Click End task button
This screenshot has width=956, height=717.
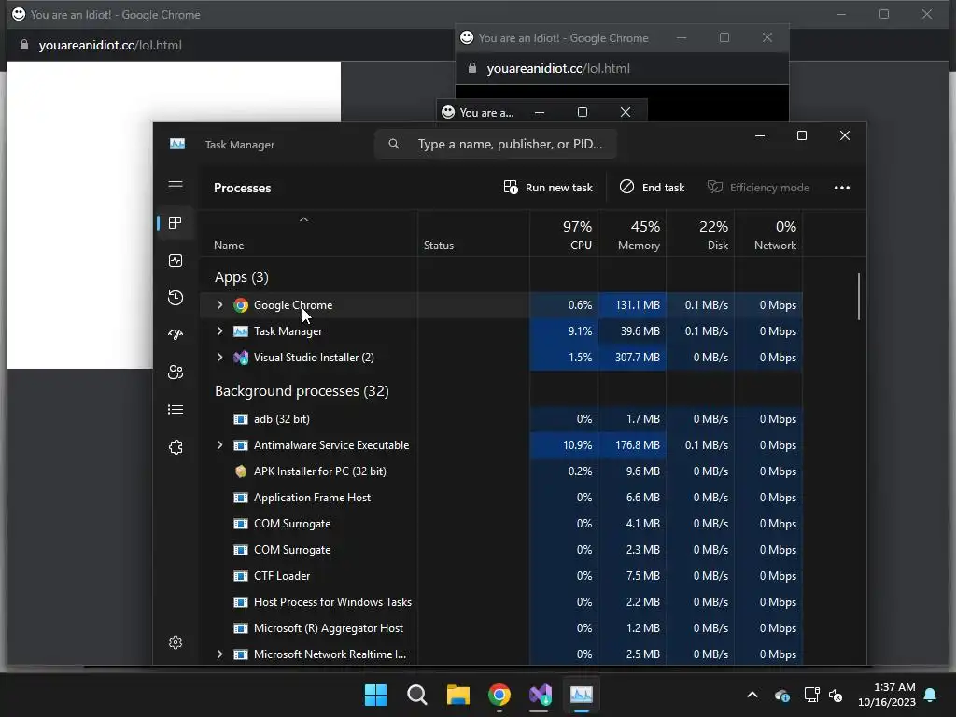tap(652, 187)
